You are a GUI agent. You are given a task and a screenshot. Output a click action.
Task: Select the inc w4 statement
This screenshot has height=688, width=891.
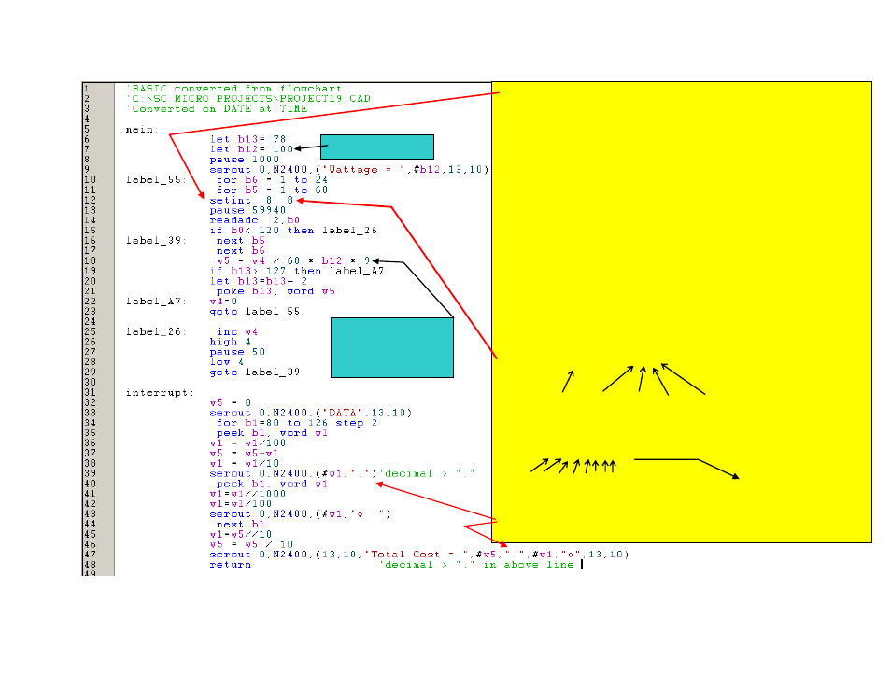point(237,331)
